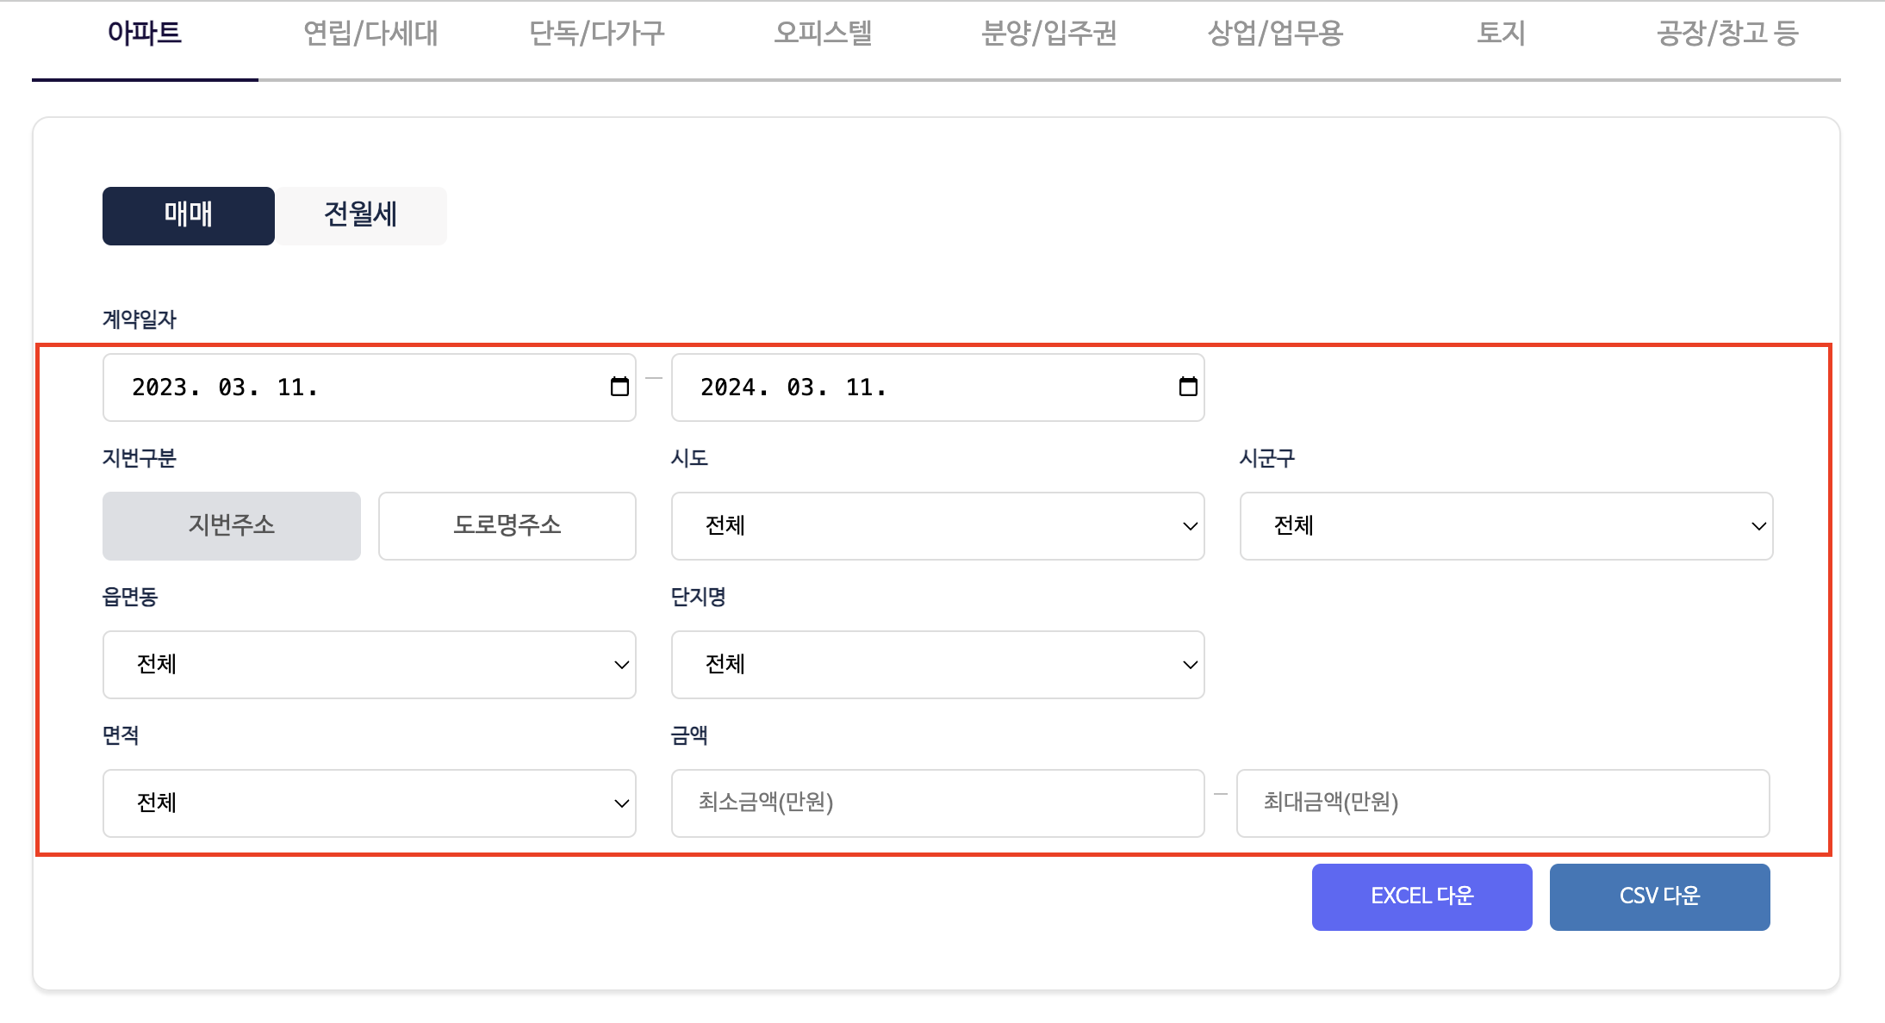Viewport: 1885px width, 1023px height.
Task: Select the 도로명주소 address type
Action: (x=507, y=526)
